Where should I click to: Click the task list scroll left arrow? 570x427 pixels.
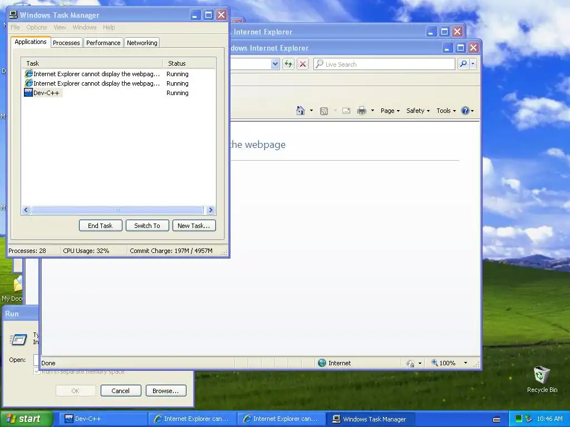[26, 210]
